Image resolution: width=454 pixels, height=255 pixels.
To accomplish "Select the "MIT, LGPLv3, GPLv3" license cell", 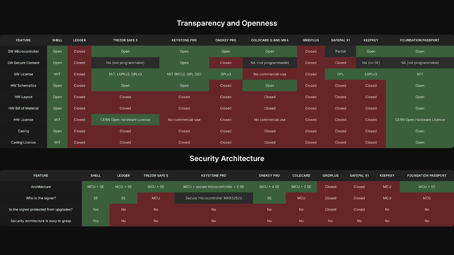I will (125, 74).
